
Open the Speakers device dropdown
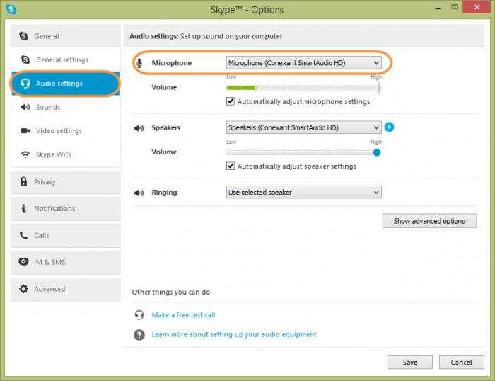tap(303, 127)
